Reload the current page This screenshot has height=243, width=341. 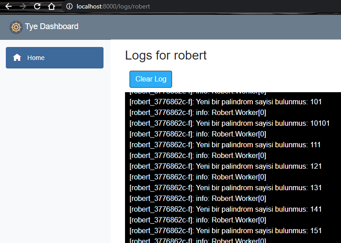click(37, 6)
